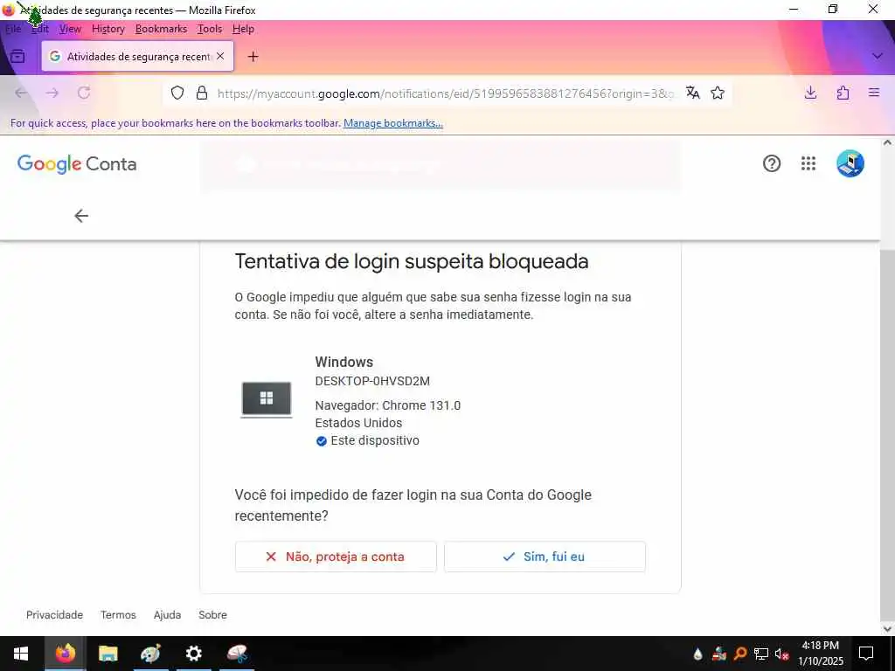895x671 pixels.
Task: Open the Action Center notifications icon
Action: coord(866,654)
